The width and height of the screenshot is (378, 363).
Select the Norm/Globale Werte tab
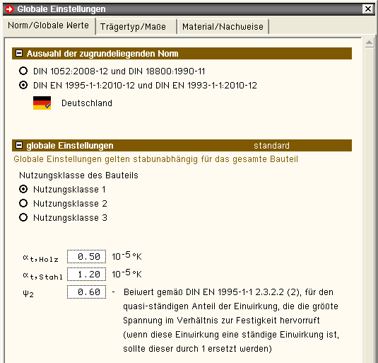[x=49, y=25]
